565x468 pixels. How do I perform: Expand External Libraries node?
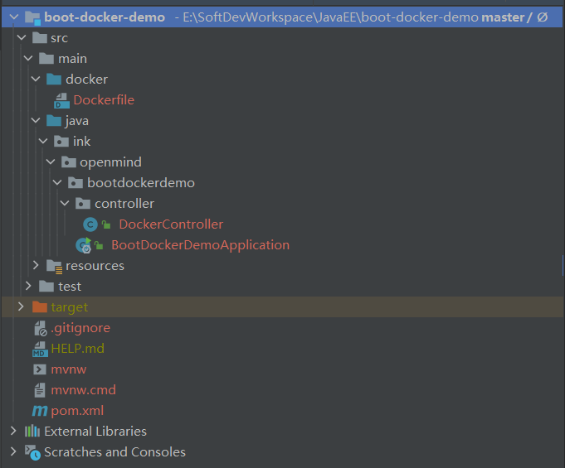pos(13,431)
